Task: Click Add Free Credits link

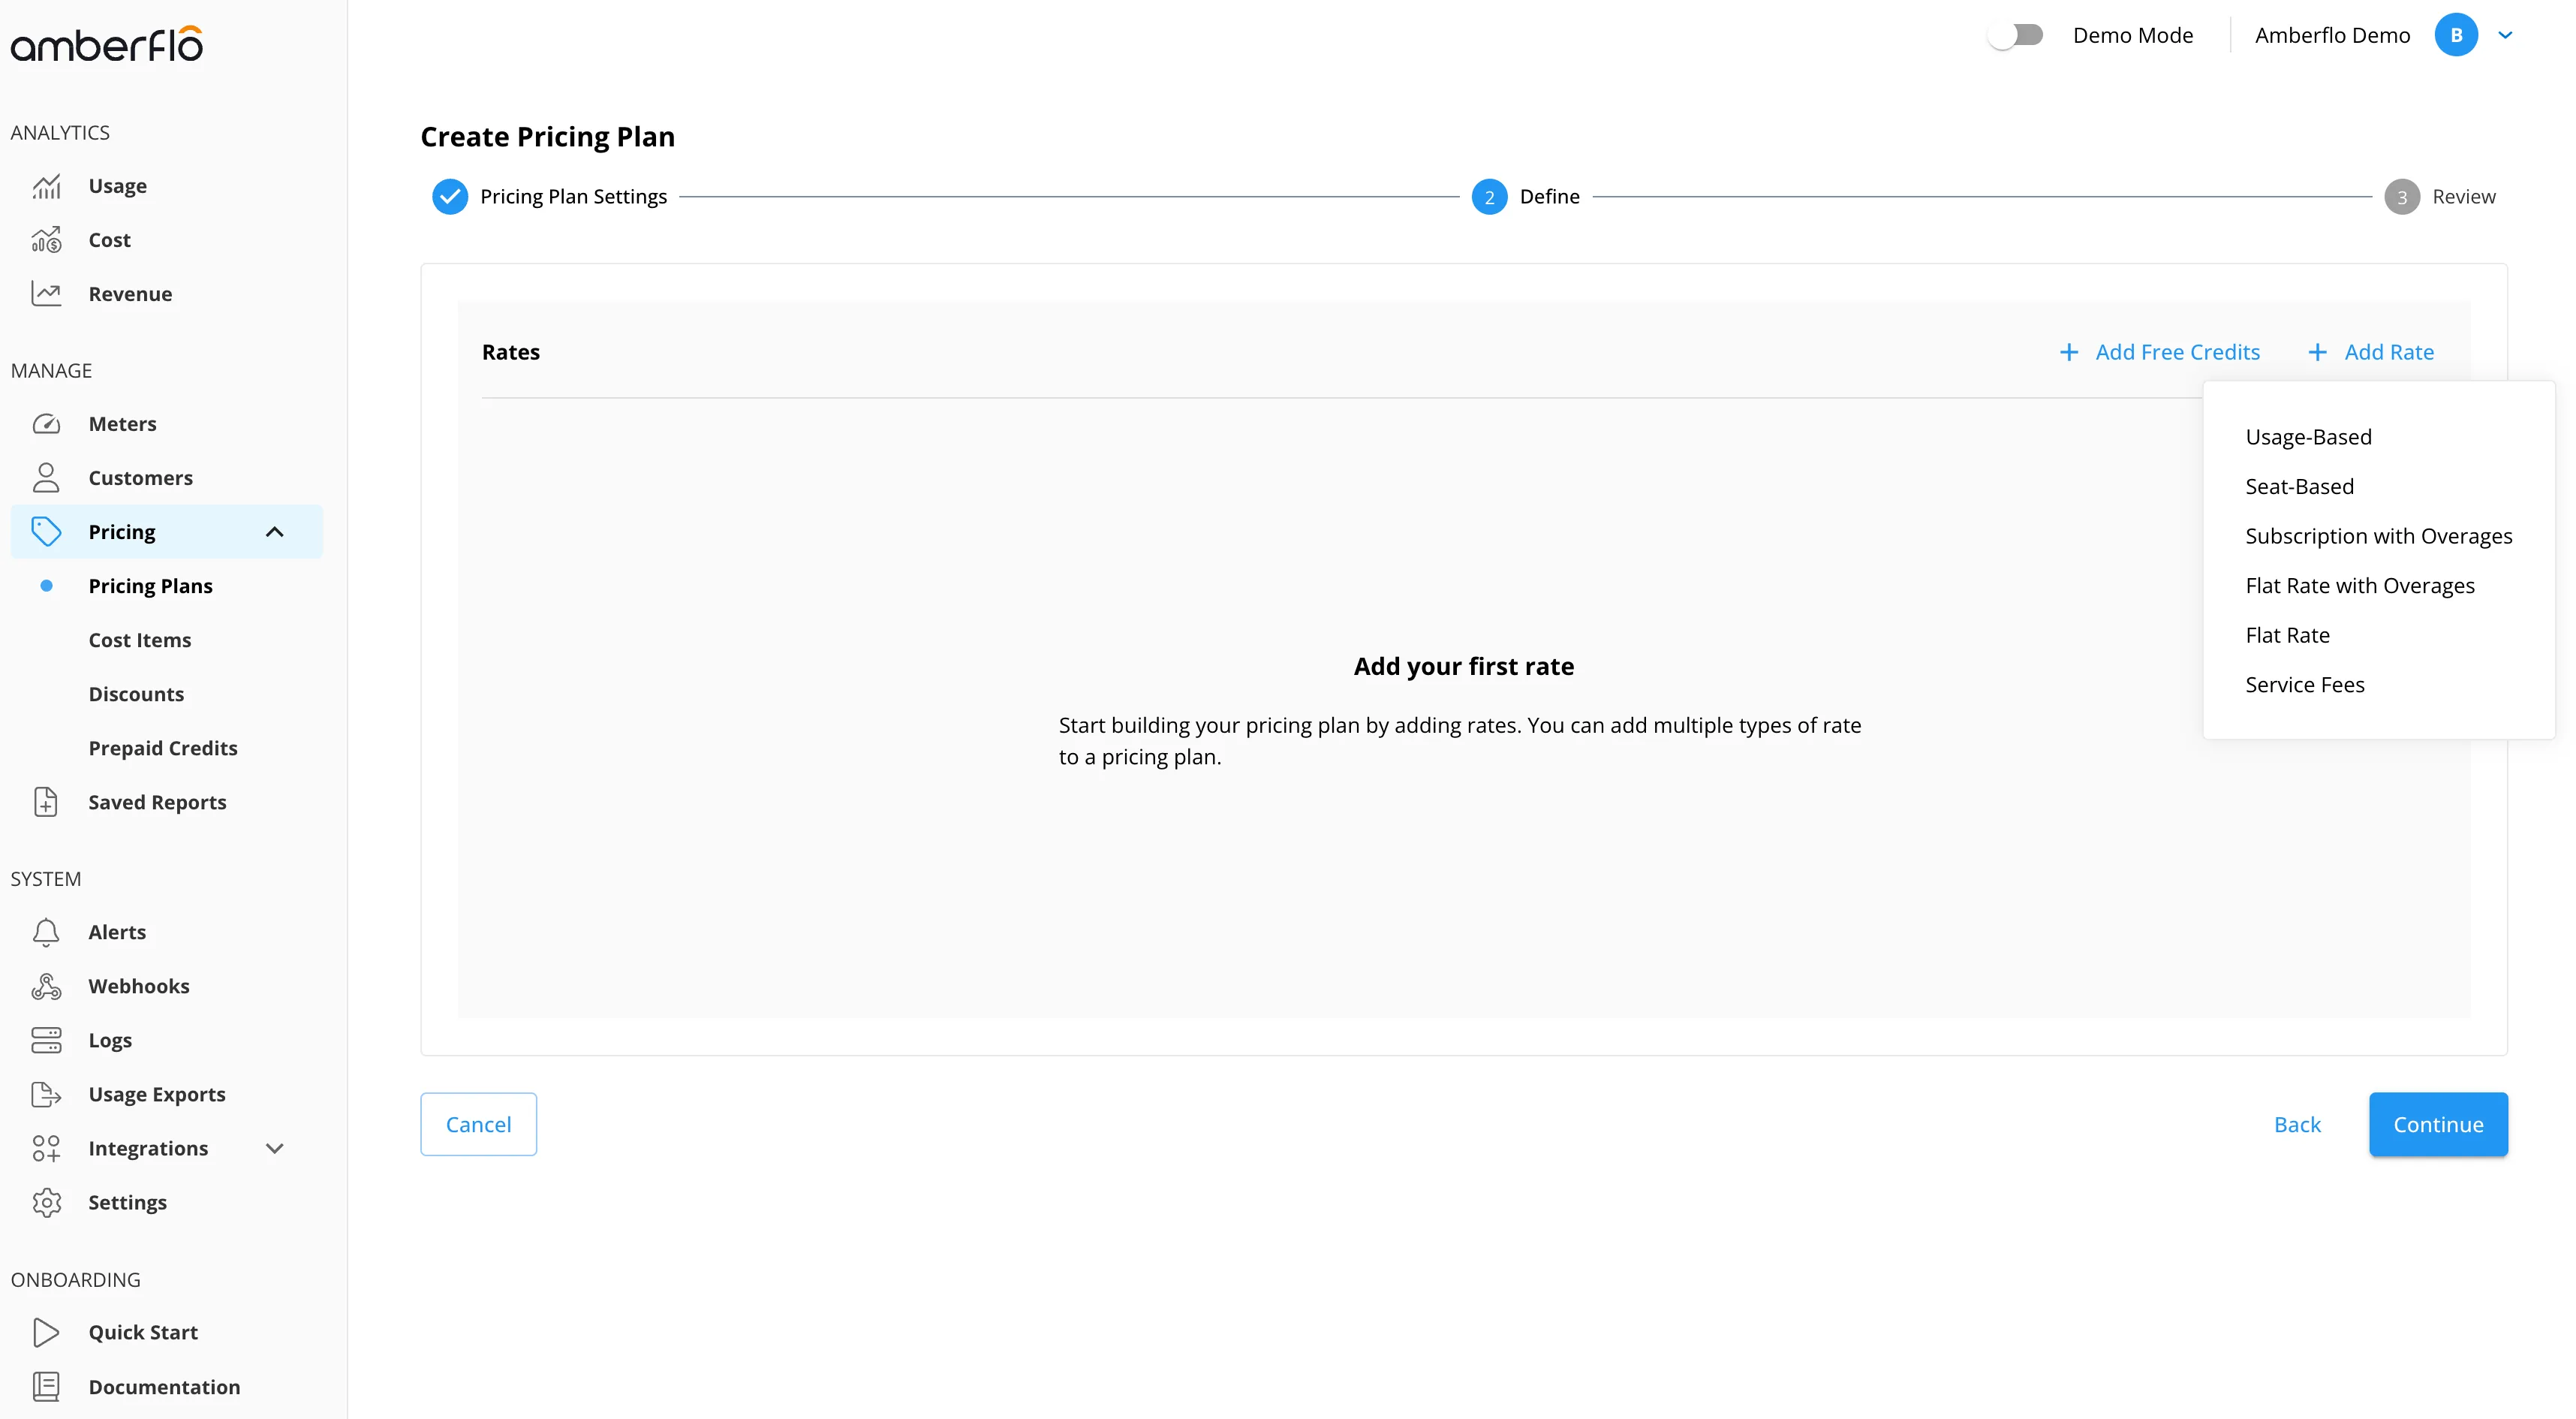Action: tap(2177, 352)
